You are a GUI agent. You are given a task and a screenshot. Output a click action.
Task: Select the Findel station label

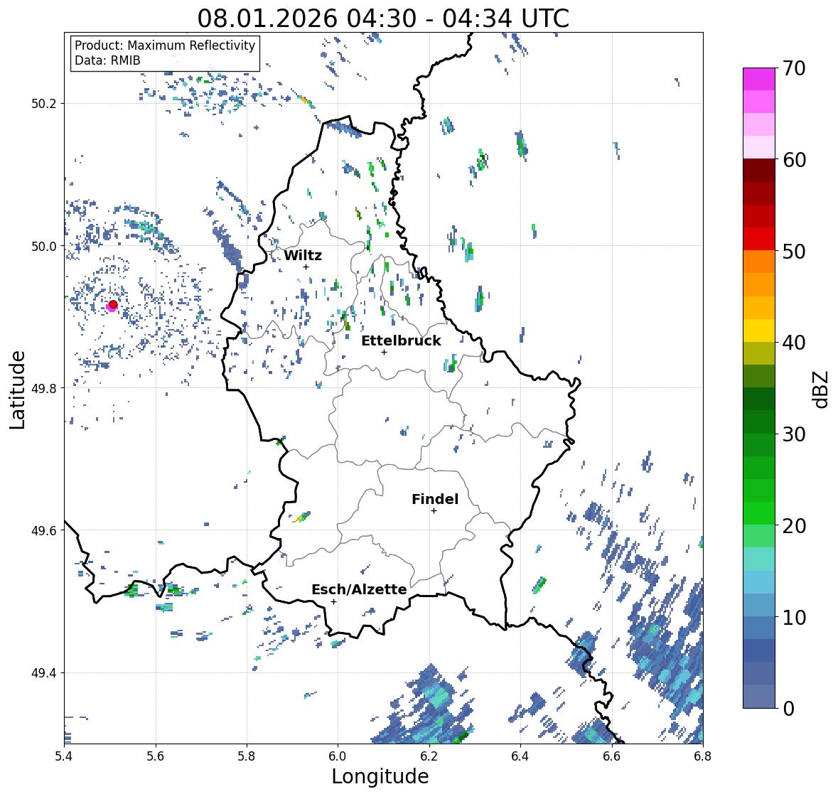[435, 499]
